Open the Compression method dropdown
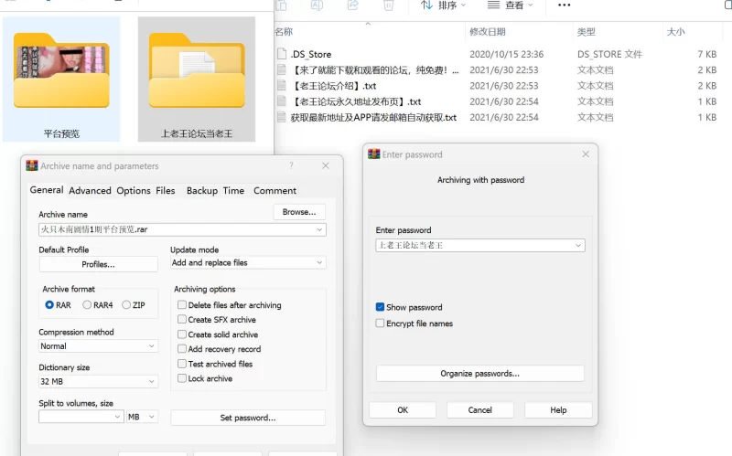 (x=99, y=346)
